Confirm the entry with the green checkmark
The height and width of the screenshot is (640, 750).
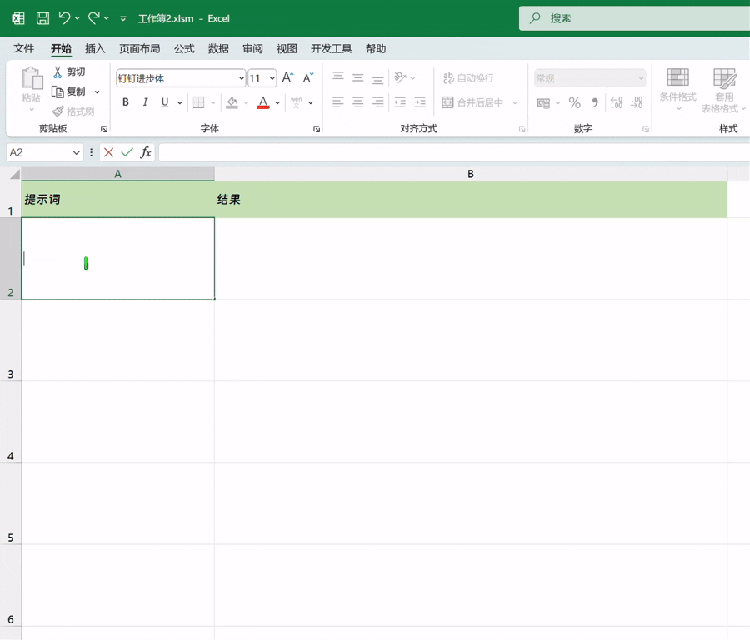pos(127,152)
